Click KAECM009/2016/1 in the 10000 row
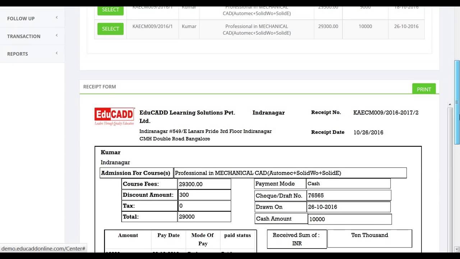 (152, 26)
